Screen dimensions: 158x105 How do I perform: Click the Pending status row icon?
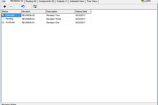(3, 19)
